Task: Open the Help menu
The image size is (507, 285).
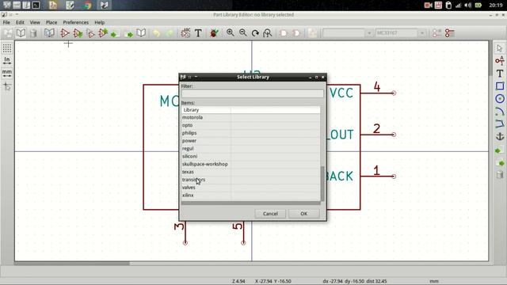Action: pyautogui.click(x=99, y=22)
